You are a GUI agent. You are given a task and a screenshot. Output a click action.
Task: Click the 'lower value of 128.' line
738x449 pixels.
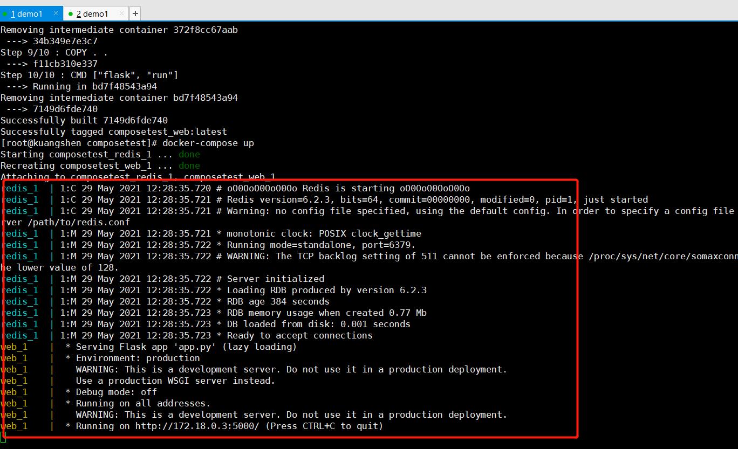click(60, 268)
